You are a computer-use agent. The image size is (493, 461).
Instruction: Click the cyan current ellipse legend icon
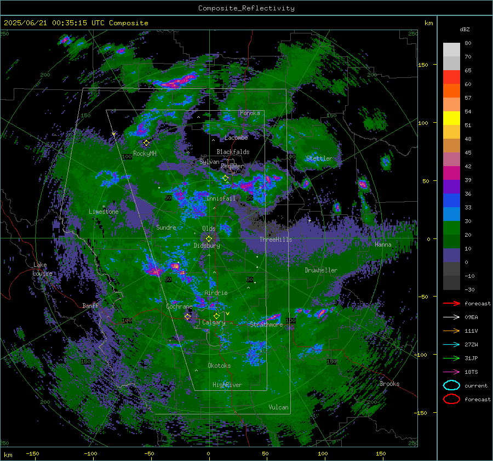(x=451, y=385)
